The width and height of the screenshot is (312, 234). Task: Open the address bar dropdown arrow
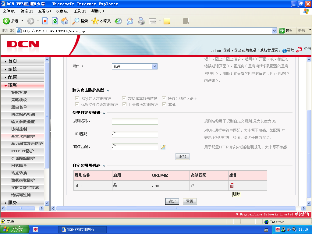(275, 31)
